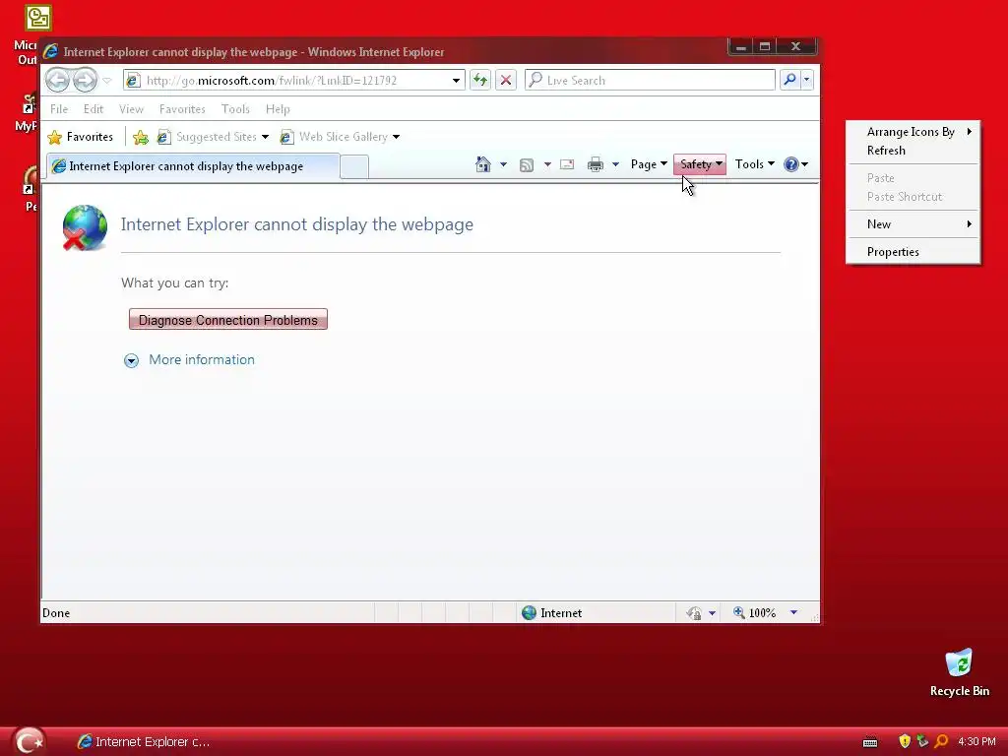Open the Help menu
This screenshot has height=756, width=1008.
click(278, 109)
